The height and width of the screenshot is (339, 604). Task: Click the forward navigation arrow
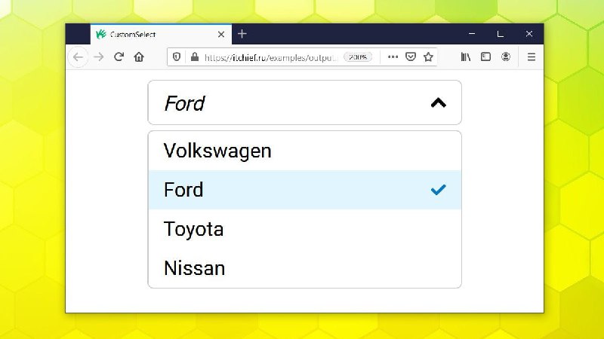(x=99, y=57)
